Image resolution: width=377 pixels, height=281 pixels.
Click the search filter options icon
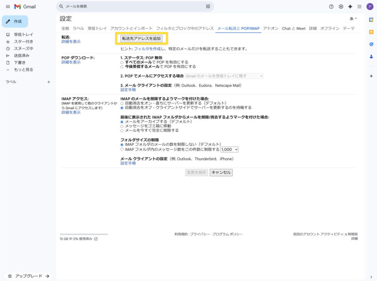(208, 7)
